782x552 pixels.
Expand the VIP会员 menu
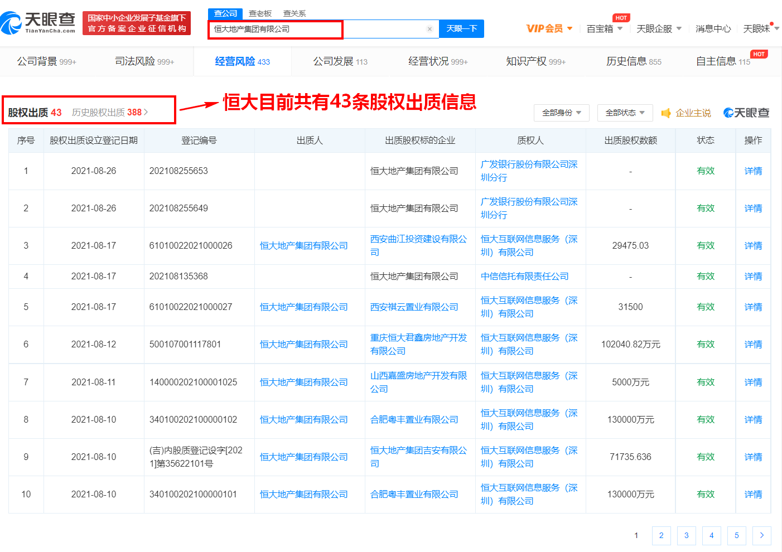coord(549,28)
